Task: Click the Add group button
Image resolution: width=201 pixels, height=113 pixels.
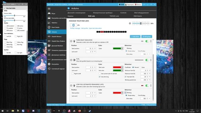Action: pos(147,36)
